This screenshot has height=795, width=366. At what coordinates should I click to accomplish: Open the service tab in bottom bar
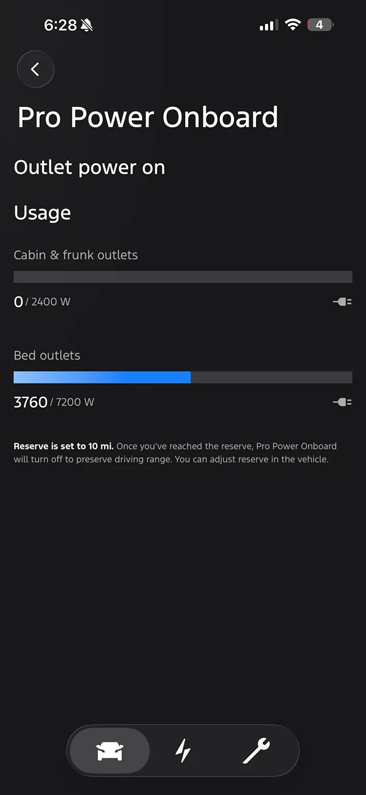click(x=257, y=750)
